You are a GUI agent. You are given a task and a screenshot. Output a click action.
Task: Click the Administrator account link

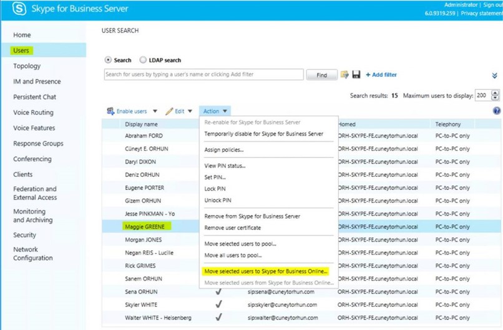461,5
